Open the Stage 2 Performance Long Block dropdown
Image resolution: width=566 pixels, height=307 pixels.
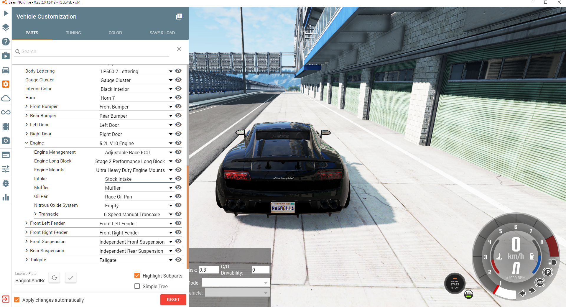click(x=134, y=161)
